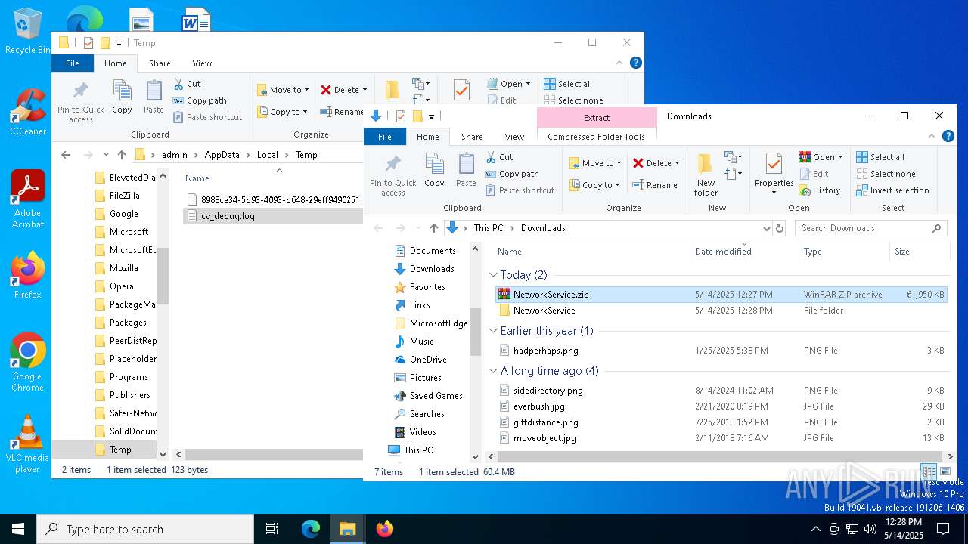Open Compressed Folder Tools tab
This screenshot has width=968, height=544.
pos(596,137)
